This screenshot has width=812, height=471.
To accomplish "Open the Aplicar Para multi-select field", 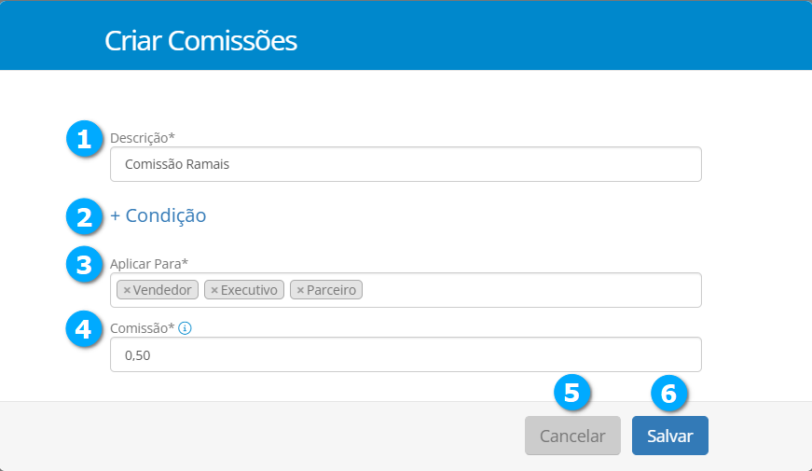I will tap(531, 290).
